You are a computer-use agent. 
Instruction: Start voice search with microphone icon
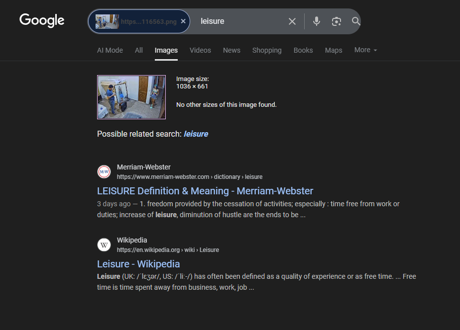[x=316, y=21]
